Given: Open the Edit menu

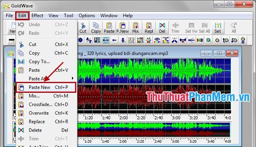Looking at the screenshot, I should [22, 16].
